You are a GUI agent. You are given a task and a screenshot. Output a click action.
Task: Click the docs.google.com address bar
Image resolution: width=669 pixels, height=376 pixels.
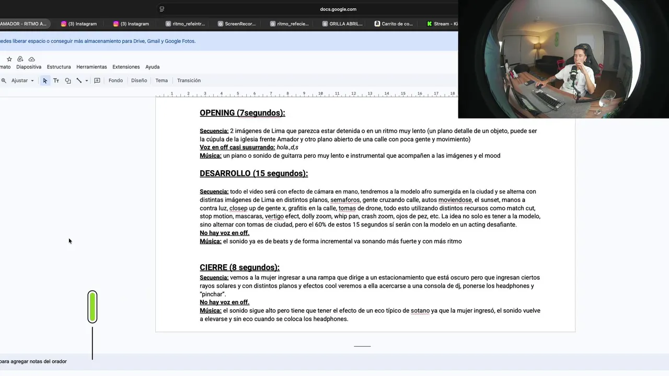click(338, 9)
